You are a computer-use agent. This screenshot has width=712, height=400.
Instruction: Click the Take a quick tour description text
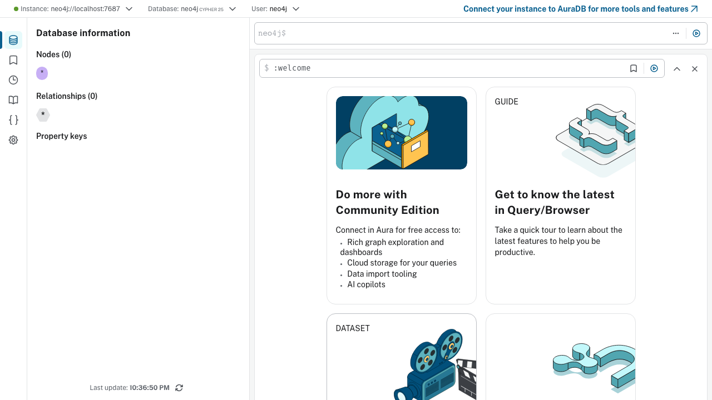558,241
